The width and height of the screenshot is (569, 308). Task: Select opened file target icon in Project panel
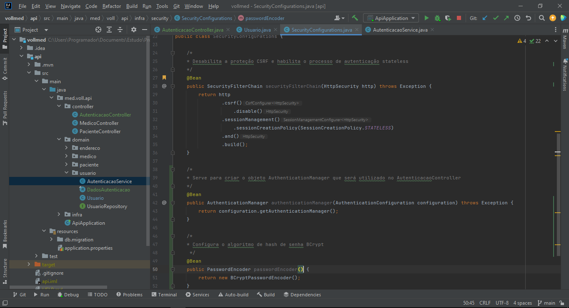pos(98,30)
